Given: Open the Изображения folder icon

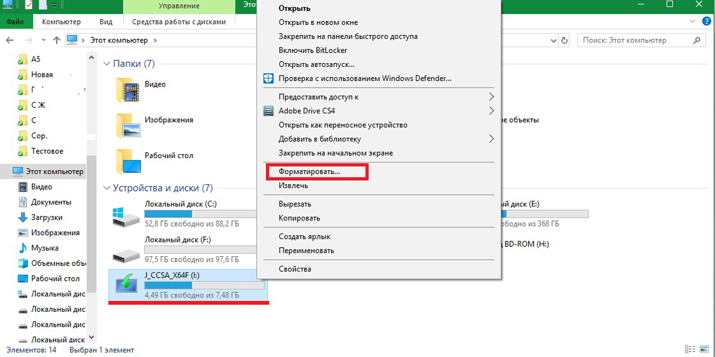Looking at the screenshot, I should coord(128,126).
